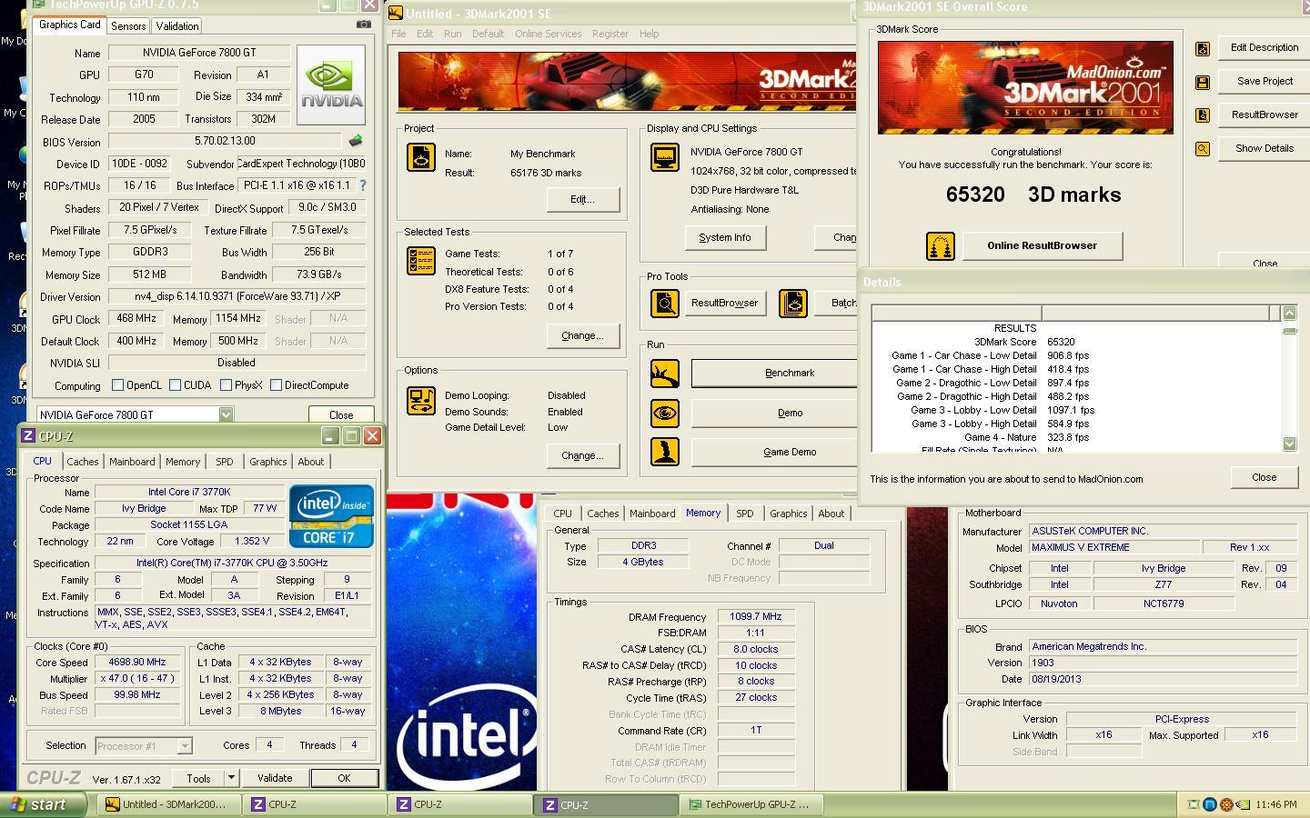This screenshot has height=818, width=1310.
Task: Open the Mainboard tab in front CPU-Z window
Action: [132, 462]
